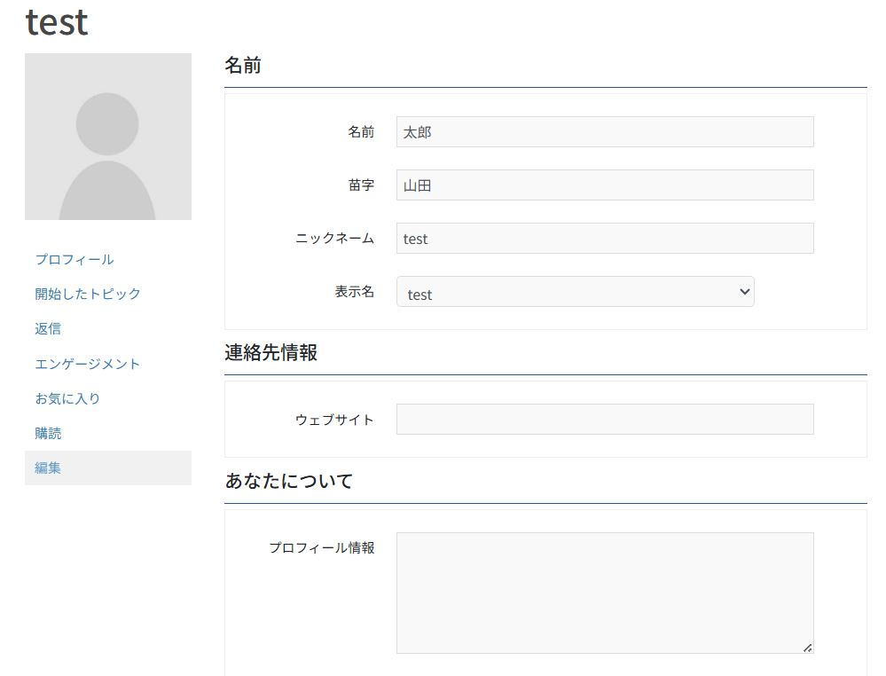Screen dimensions: 886x676
Task: Open the エンゲージメント page
Action: (x=87, y=363)
